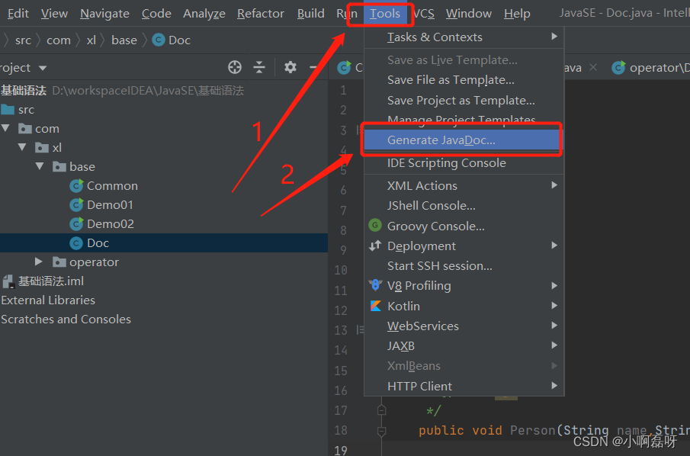Image resolution: width=690 pixels, height=456 pixels.
Task: Open the View menu
Action: pyautogui.click(x=55, y=14)
